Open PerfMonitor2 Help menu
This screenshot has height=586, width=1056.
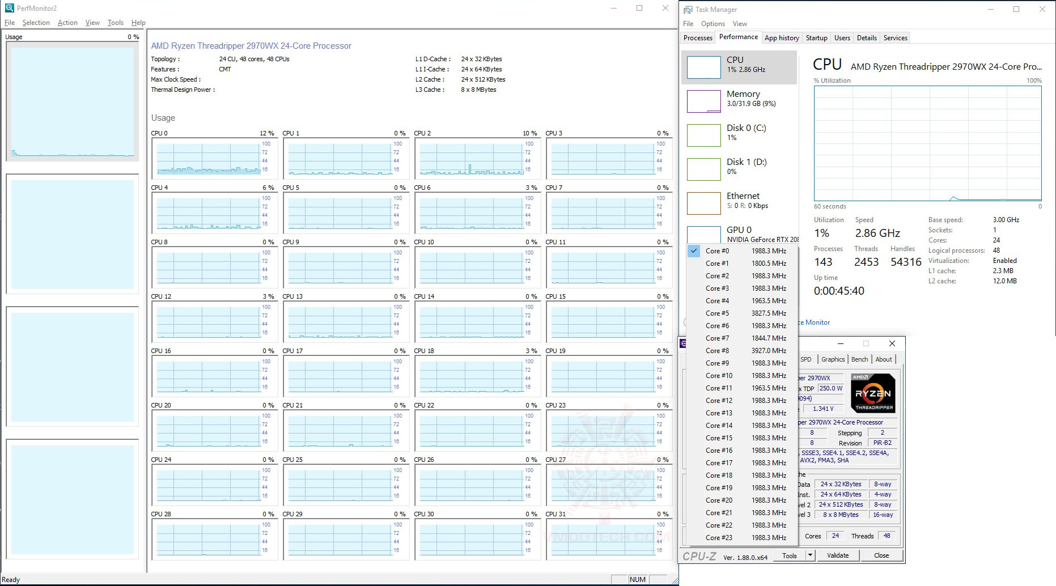[138, 23]
